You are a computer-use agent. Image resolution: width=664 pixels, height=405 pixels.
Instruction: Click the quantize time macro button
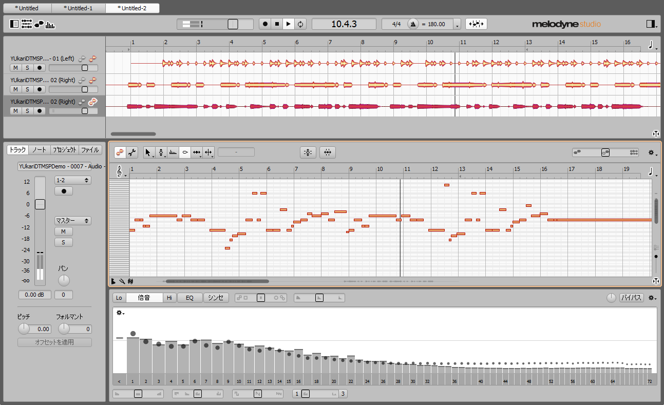pos(328,152)
